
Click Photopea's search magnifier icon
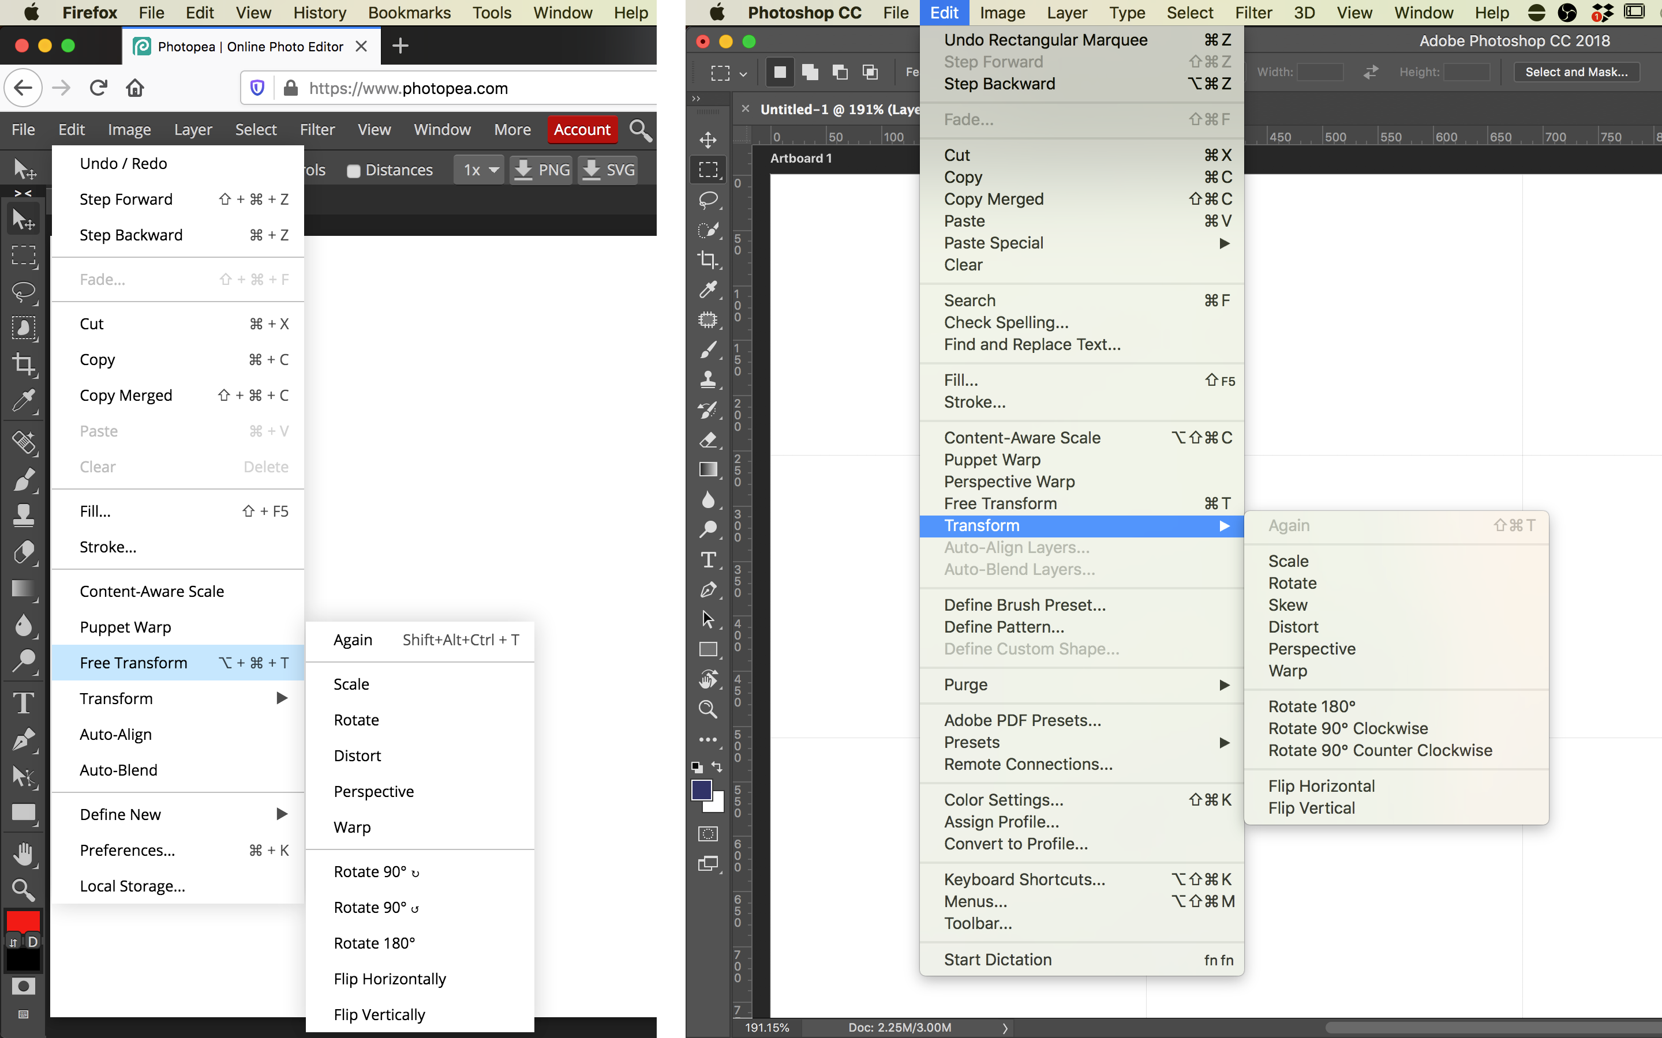point(640,130)
